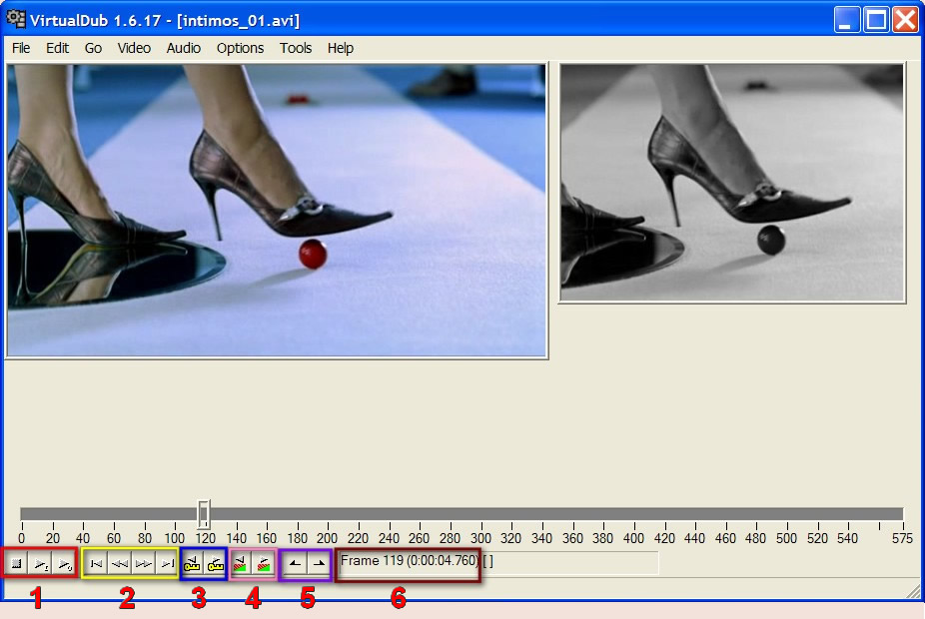Image resolution: width=925 pixels, height=619 pixels.
Task: Play the input video preview
Action: tap(40, 563)
